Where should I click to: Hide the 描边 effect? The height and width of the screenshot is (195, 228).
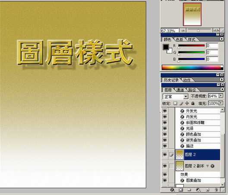[x=165, y=146]
